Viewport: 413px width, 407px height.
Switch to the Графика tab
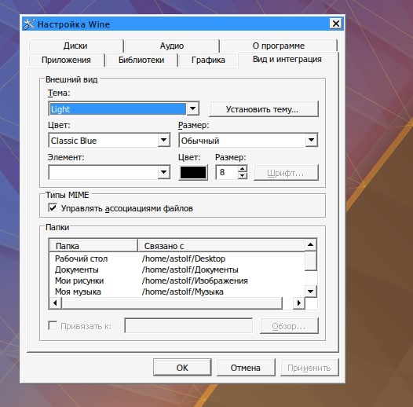pyautogui.click(x=208, y=60)
